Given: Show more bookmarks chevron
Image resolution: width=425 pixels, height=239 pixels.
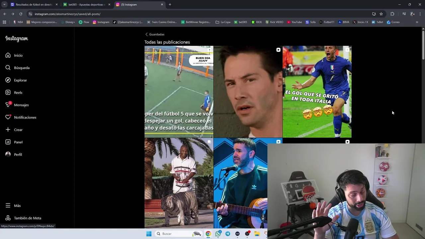Looking at the screenshot, I should coord(417,22).
